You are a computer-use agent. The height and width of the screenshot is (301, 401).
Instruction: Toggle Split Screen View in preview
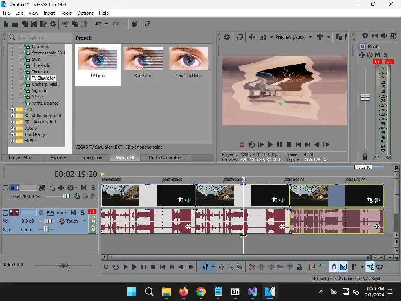click(263, 37)
